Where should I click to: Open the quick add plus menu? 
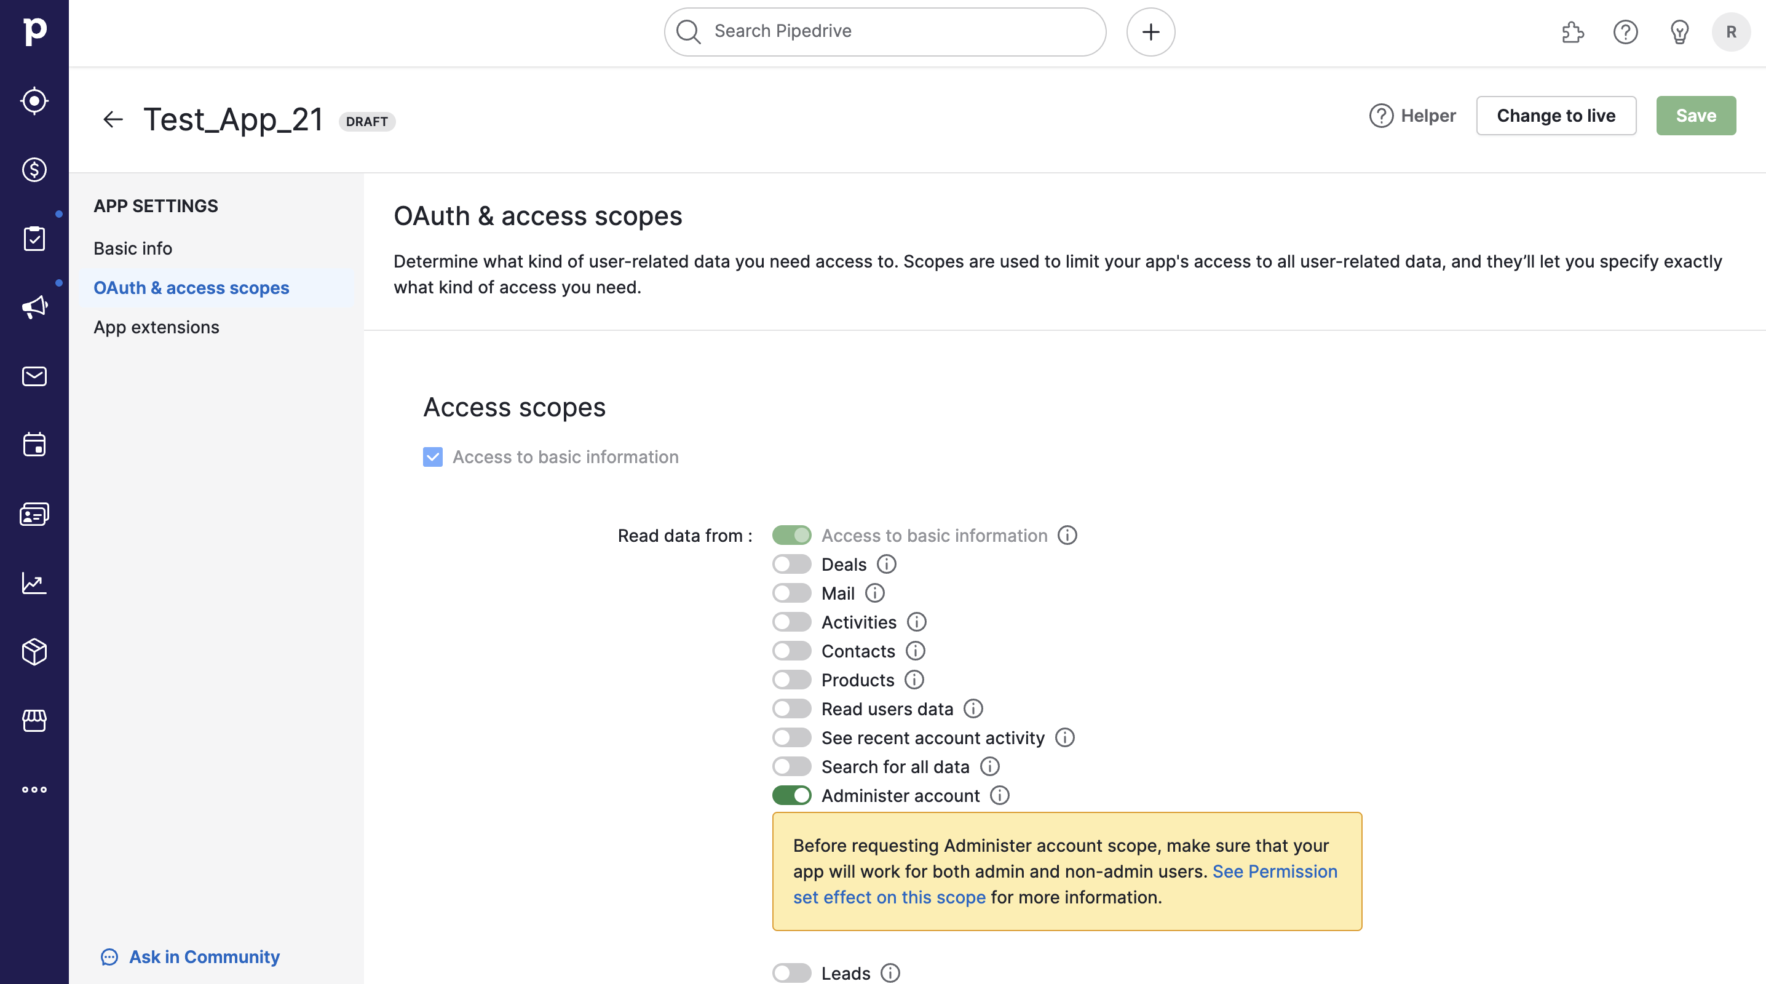pos(1150,31)
